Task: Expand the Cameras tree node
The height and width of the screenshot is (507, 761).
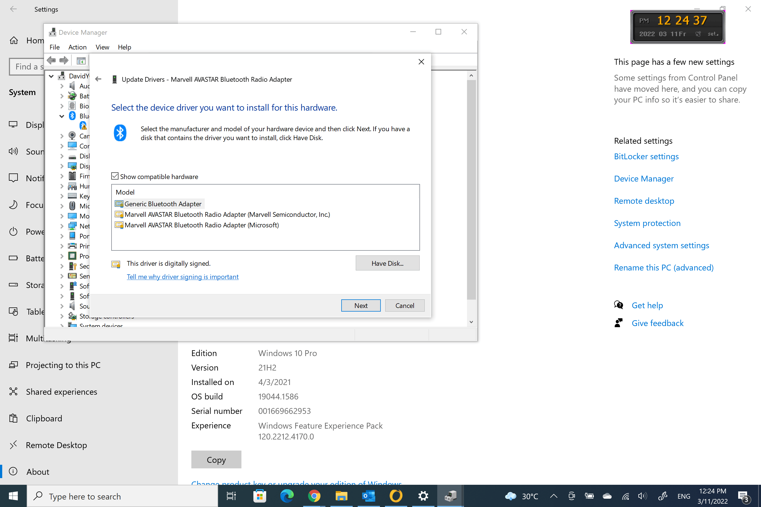Action: click(61, 136)
